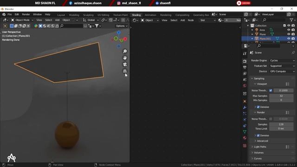Hide Plane.001 with eye icon
Screen dimensions: 297x167
(x=289, y=39)
